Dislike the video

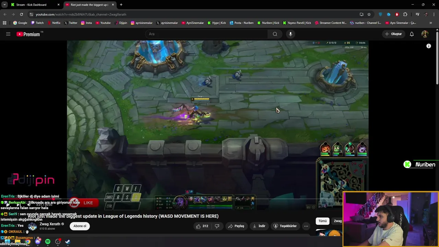click(217, 226)
